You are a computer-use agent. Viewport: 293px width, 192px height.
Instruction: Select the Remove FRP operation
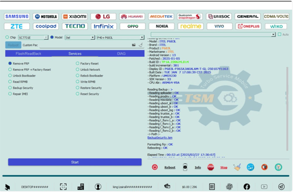click(x=9, y=63)
